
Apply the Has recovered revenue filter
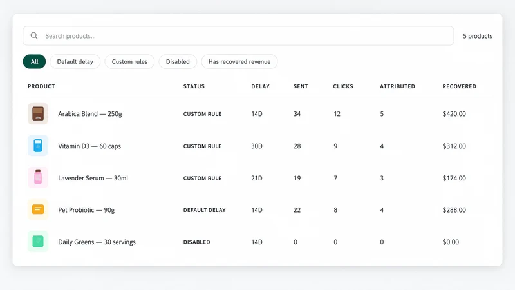point(239,61)
